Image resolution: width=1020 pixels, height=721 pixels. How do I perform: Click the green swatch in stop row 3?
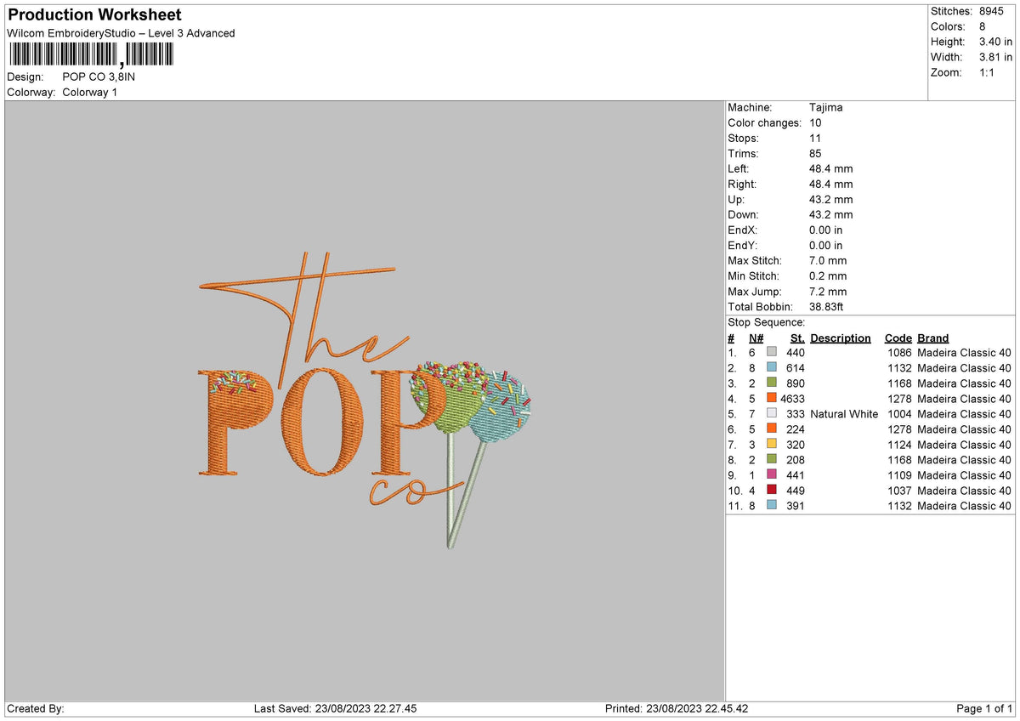[x=772, y=383]
